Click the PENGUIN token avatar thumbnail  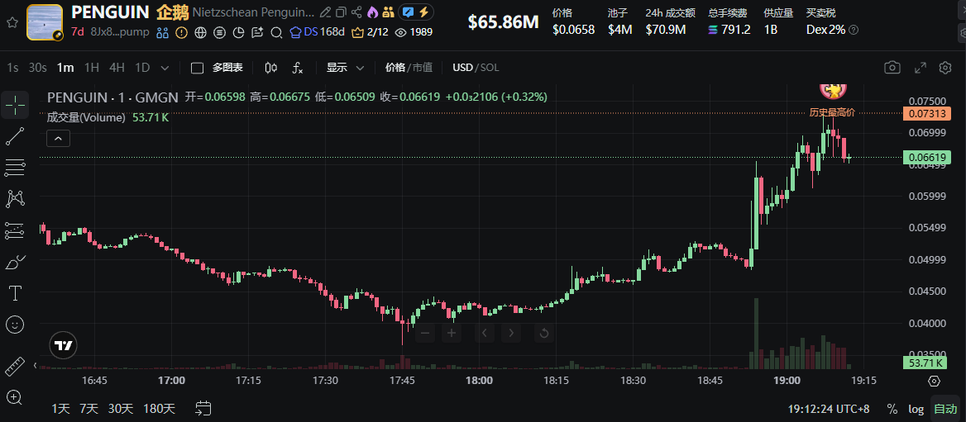coord(45,23)
